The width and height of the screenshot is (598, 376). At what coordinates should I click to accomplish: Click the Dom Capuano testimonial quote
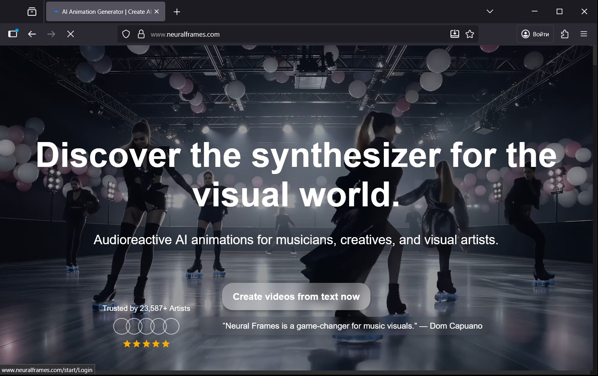click(352, 326)
